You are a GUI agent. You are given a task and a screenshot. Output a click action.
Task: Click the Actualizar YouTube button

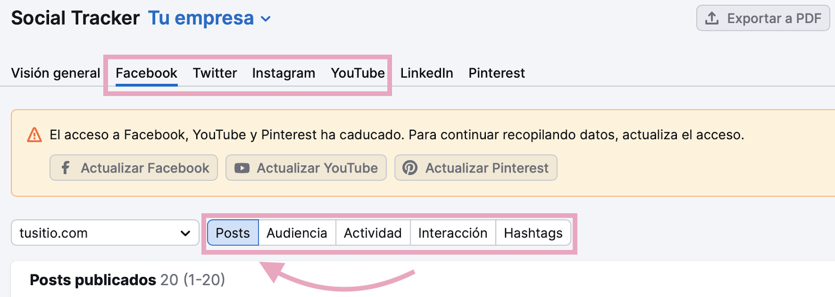(306, 168)
